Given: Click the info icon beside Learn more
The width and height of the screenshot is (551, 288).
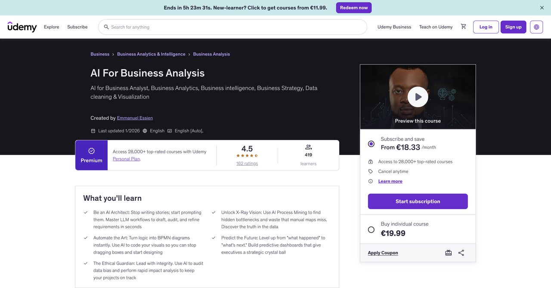Looking at the screenshot, I should (371, 181).
